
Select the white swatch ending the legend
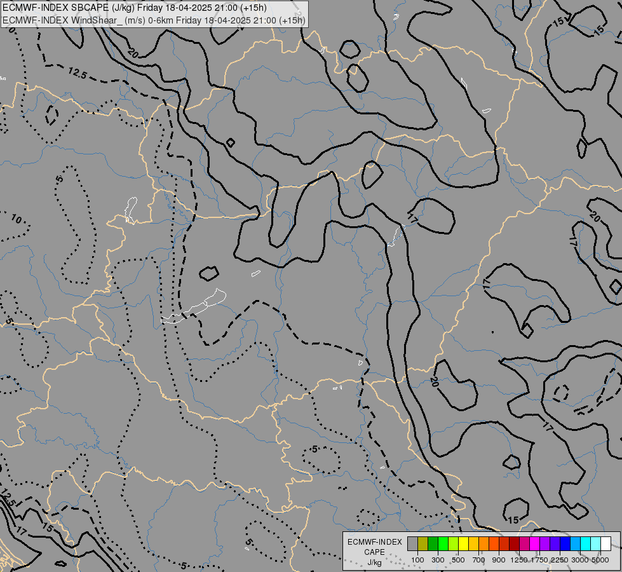click(x=605, y=543)
